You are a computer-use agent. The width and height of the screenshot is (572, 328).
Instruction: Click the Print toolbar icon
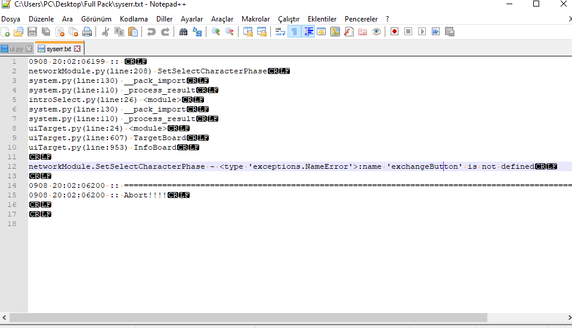click(x=87, y=32)
